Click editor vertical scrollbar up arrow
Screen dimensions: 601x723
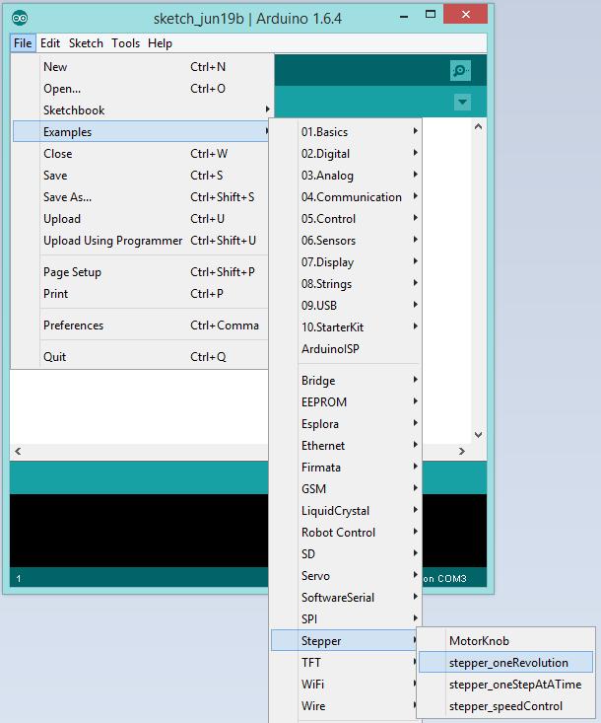pos(479,126)
